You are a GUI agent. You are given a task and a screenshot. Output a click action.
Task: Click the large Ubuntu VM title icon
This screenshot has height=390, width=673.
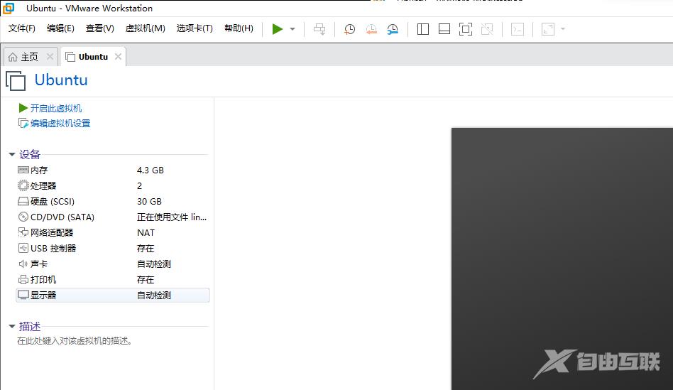point(16,81)
